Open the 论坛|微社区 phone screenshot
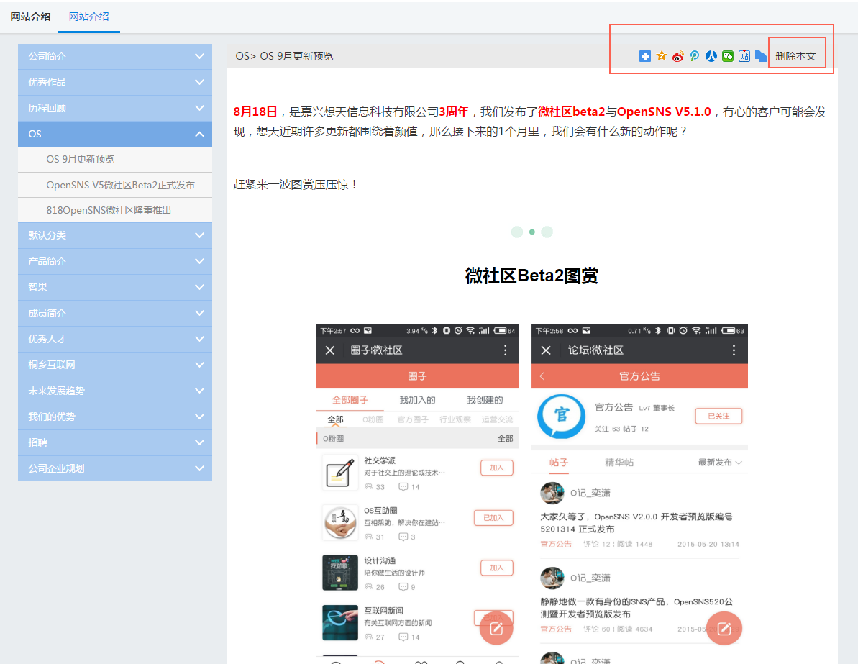 [x=639, y=494]
